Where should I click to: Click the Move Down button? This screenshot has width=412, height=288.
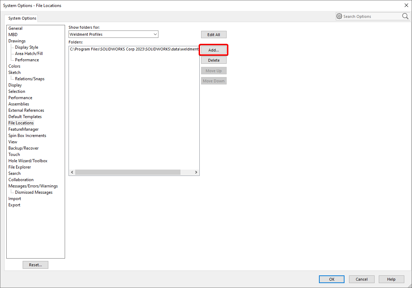tap(214, 81)
